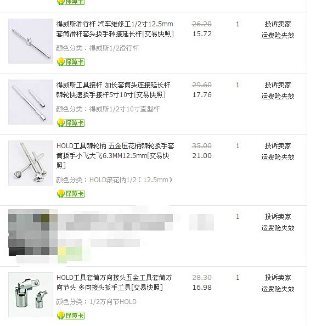Open the HOLD工具棘轮柄 product title link
Viewport: 316px width, 326px height.
coord(115,155)
